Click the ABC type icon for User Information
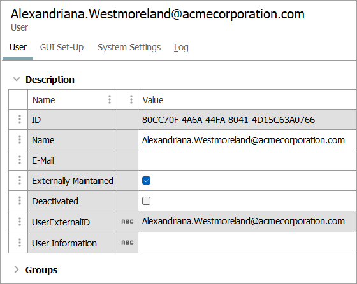Viewport: 357px width, 284px height. pos(127,243)
